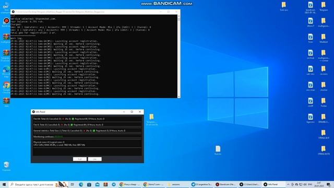Select the 24sms7 file icon
This screenshot has width=334, height=188.
pyautogui.click(x=311, y=22)
